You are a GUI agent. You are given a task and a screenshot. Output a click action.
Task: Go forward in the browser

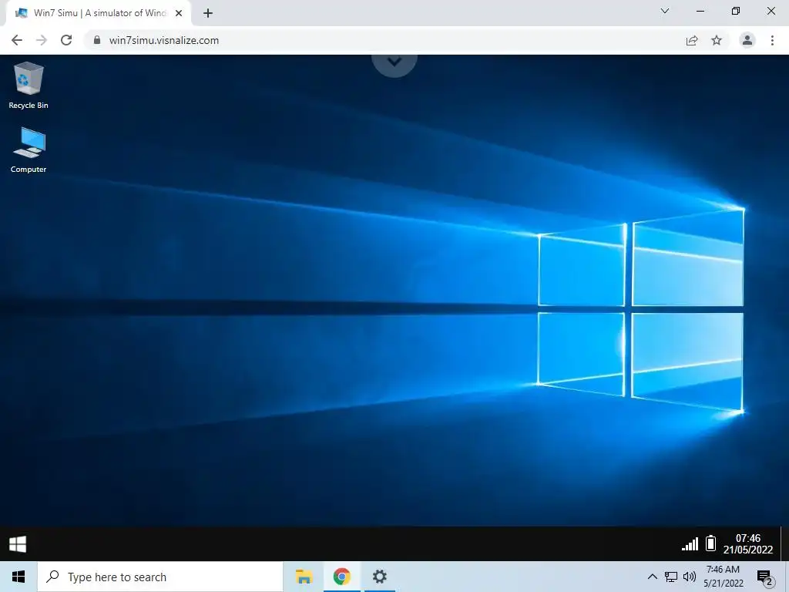(x=42, y=40)
